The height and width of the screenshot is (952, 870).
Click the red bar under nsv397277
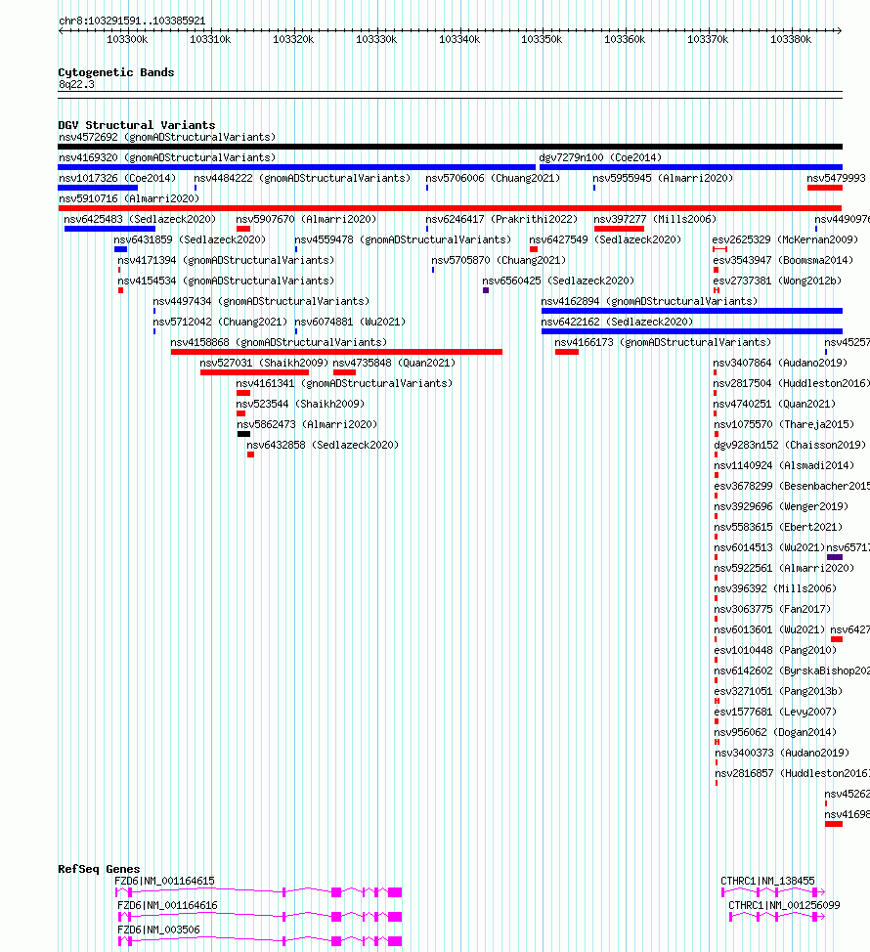click(619, 229)
